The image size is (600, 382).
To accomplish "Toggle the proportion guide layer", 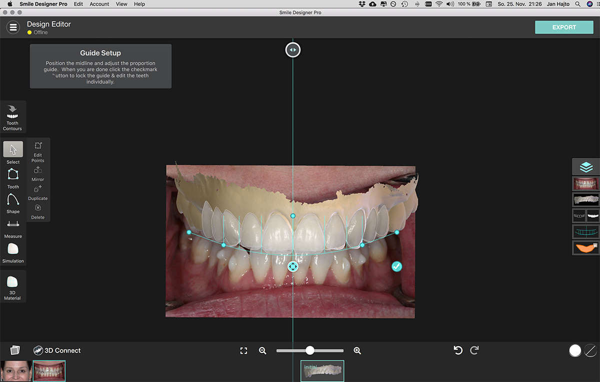I will tap(586, 232).
